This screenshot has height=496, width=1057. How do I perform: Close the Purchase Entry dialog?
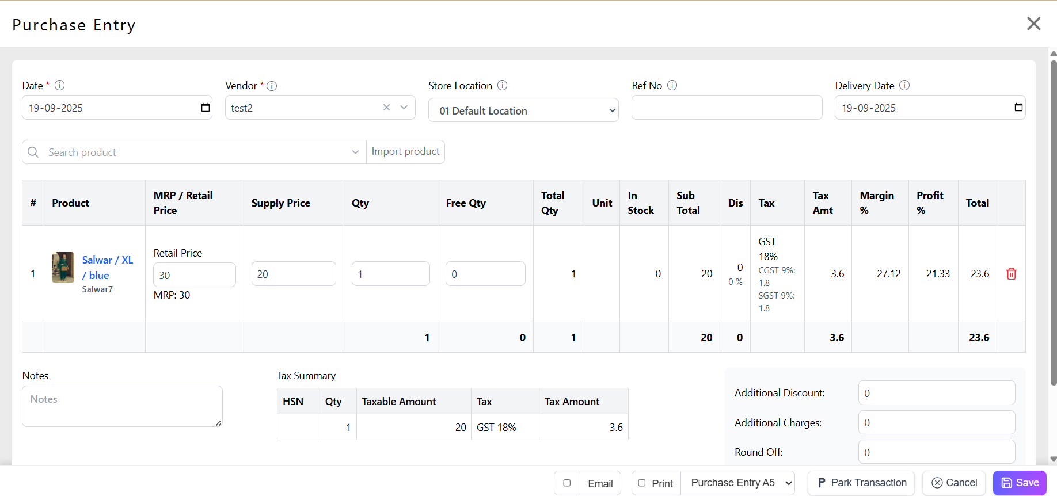[1033, 24]
